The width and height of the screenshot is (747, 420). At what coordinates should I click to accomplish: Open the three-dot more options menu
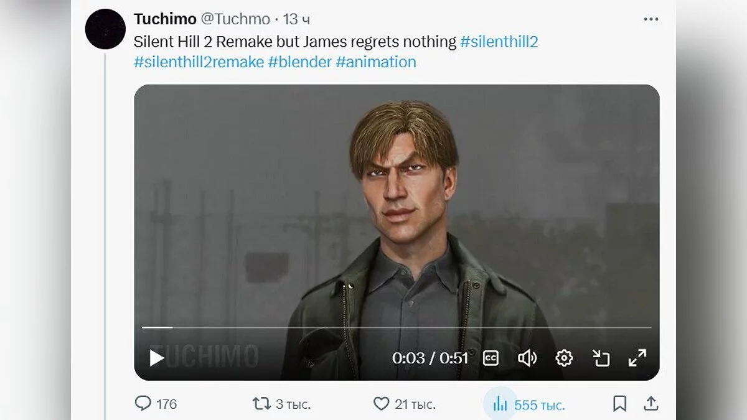pyautogui.click(x=651, y=19)
